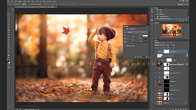The height and width of the screenshot is (110, 196).
Task: Click the lock transparent pixels icon
Action: (158, 48)
